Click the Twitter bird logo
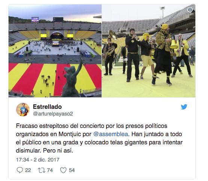This screenshot has width=208, height=181. pos(184,107)
